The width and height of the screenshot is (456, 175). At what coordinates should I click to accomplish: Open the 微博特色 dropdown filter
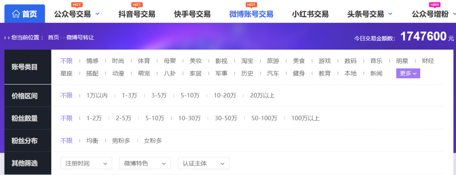[x=145, y=163]
